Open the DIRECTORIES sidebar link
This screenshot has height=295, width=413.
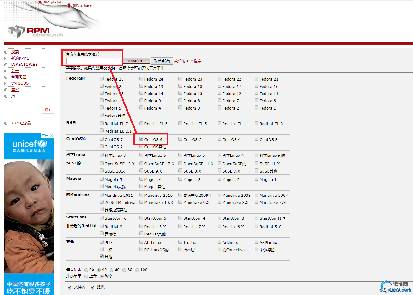coord(24,65)
